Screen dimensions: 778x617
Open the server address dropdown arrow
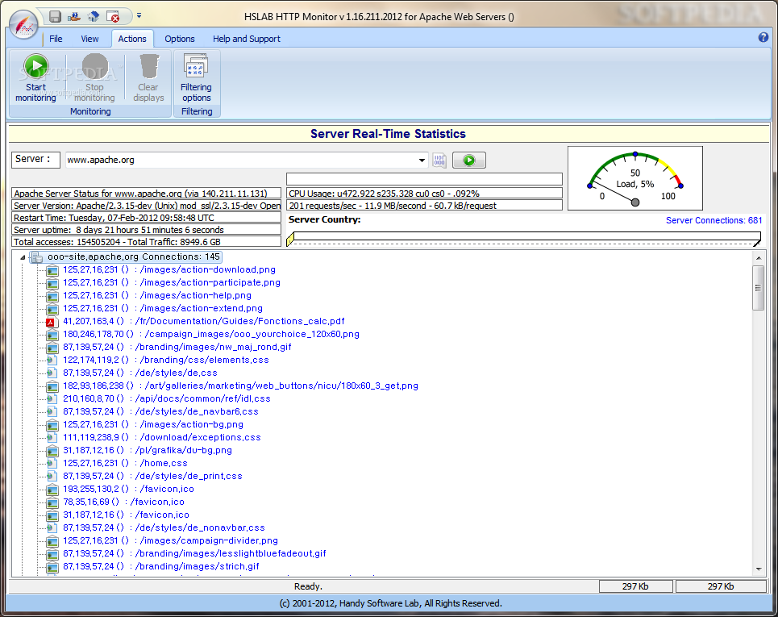click(x=422, y=161)
